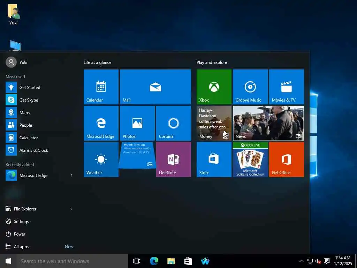Viewport: 357px width, 268px height.
Task: Open Store from the taskbar
Action: pos(188,261)
